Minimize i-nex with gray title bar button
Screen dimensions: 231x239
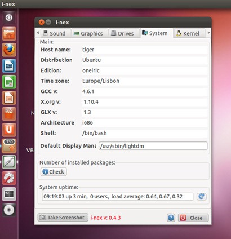coord(48,23)
